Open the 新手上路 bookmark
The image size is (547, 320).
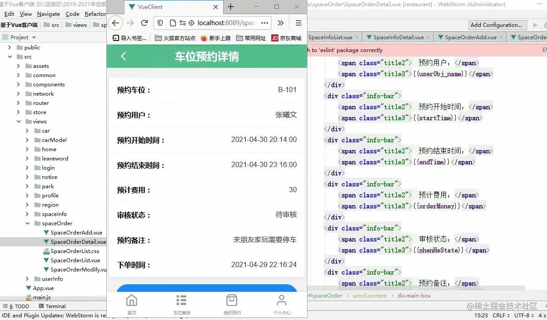216,38
